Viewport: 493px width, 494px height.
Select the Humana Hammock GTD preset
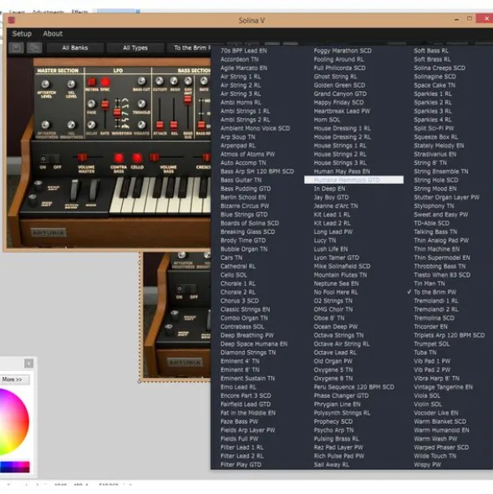tap(353, 180)
